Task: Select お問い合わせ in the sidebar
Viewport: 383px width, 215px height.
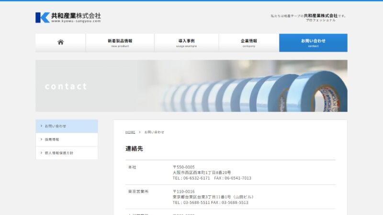Action: (x=67, y=126)
